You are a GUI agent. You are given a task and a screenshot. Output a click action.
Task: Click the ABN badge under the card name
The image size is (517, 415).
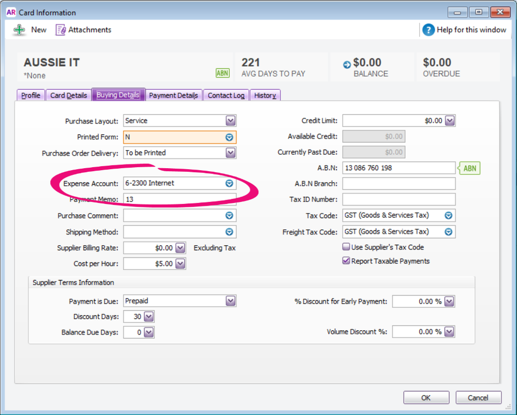[222, 73]
